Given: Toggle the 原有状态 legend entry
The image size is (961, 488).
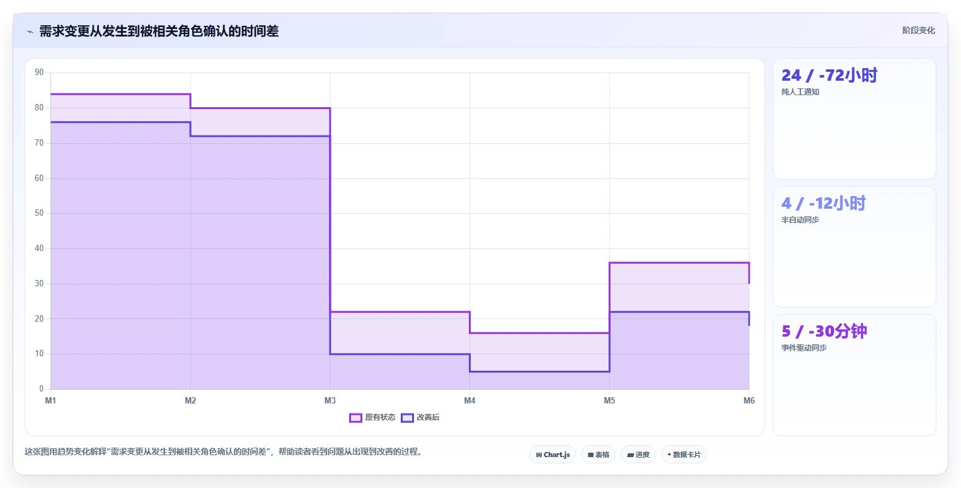Looking at the screenshot, I should point(372,417).
